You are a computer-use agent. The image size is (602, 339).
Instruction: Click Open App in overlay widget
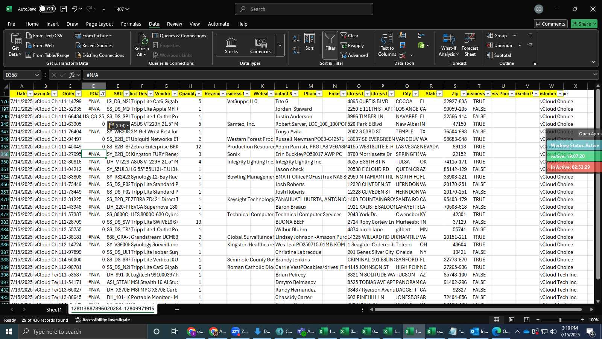(x=589, y=134)
